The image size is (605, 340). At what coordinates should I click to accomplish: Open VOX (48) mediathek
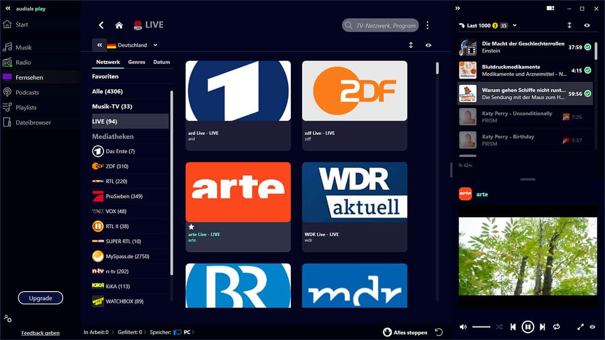130,211
